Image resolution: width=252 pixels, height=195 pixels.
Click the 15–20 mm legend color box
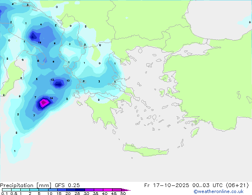[62, 190]
